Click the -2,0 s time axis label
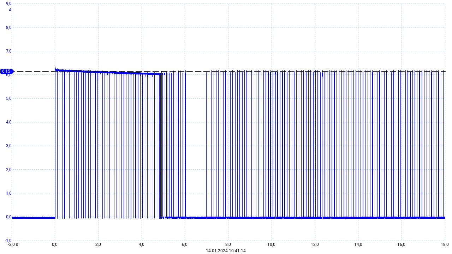The image size is (452, 254). tap(13, 244)
